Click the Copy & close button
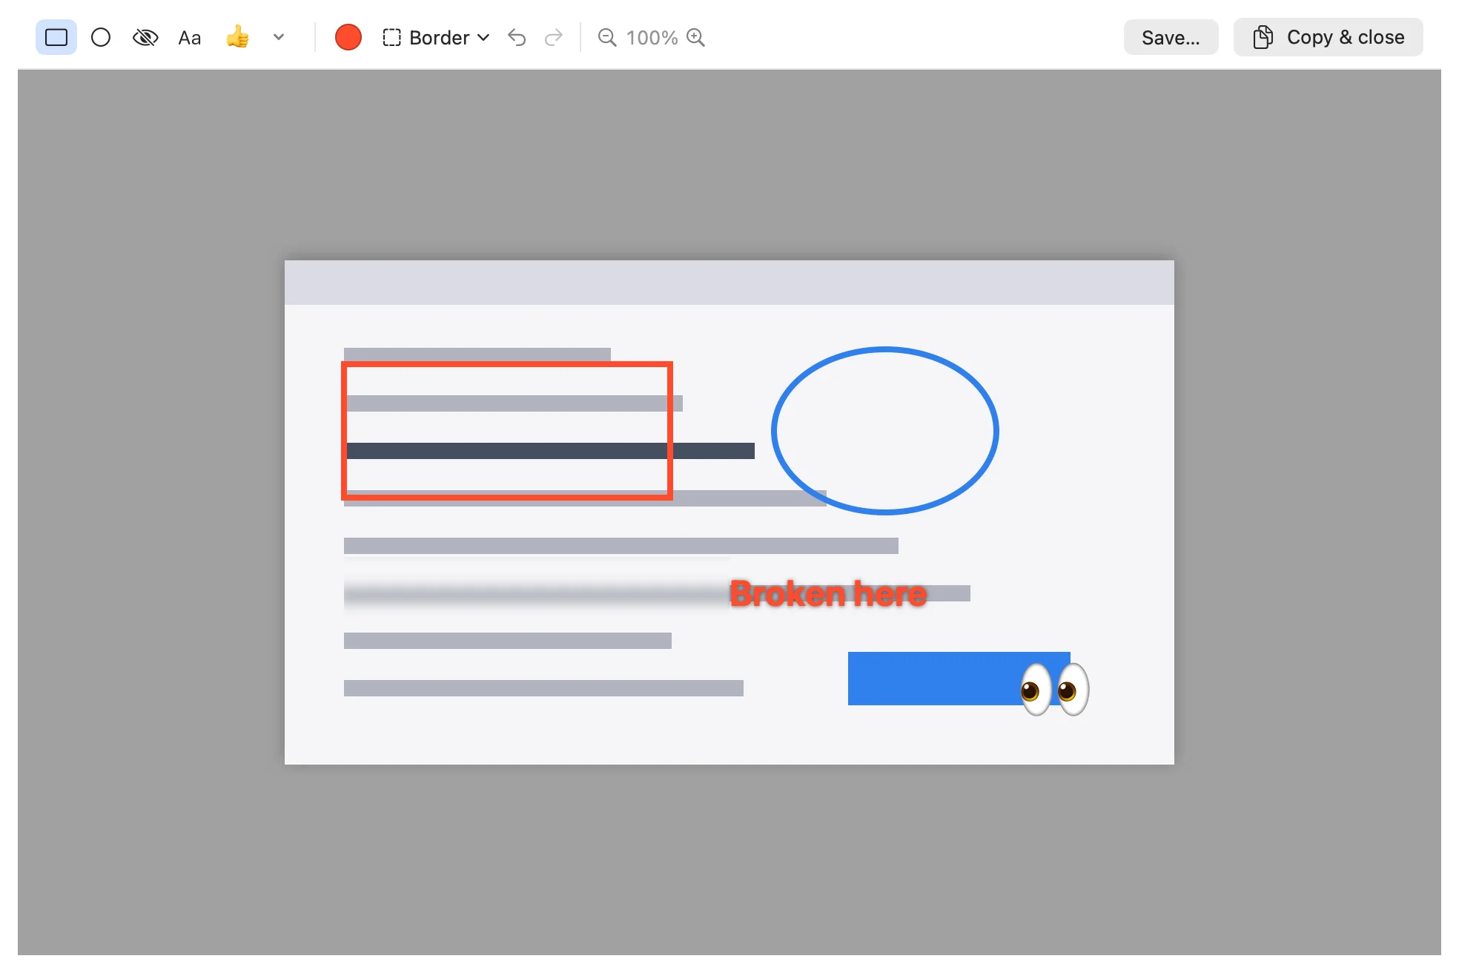The height and width of the screenshot is (973, 1459). pos(1328,37)
